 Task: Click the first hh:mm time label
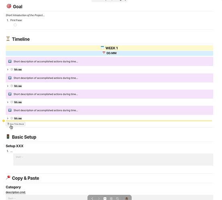tap(18, 70)
